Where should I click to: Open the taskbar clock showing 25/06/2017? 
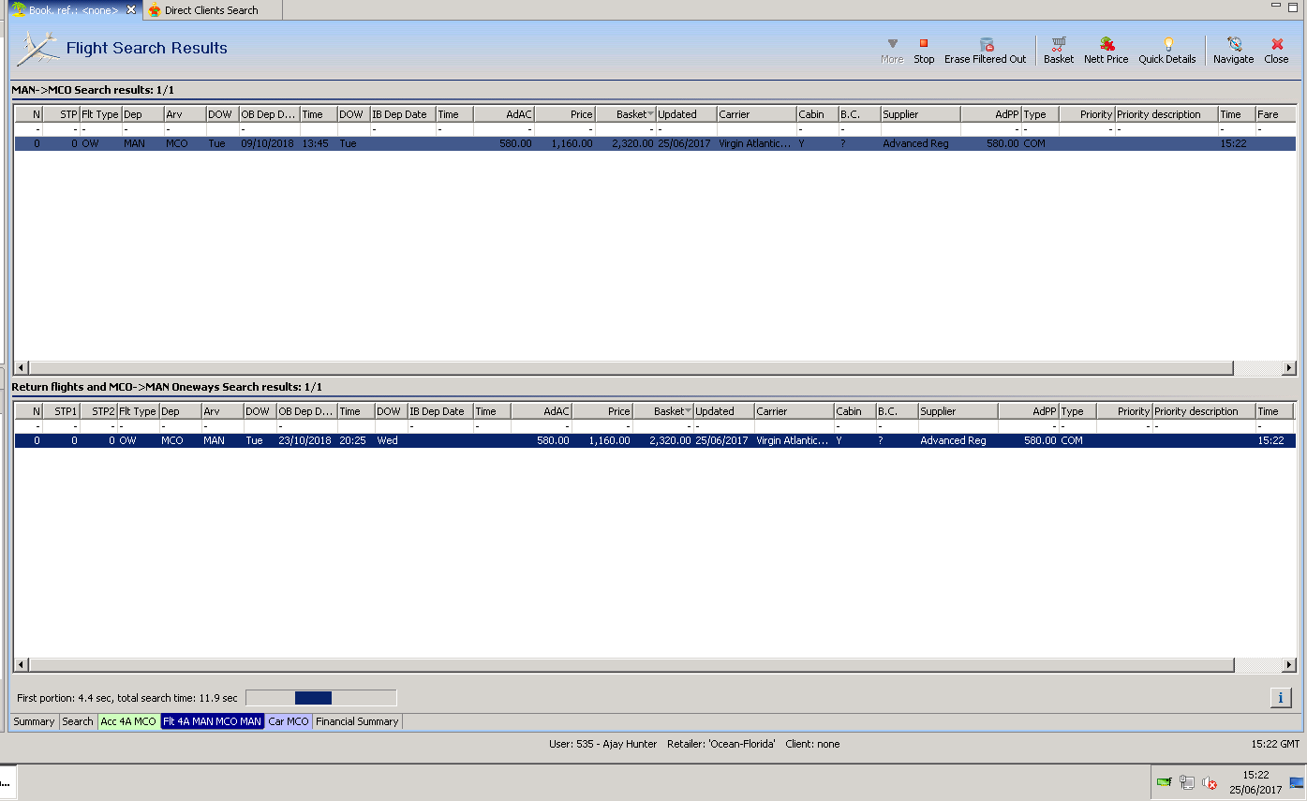pyautogui.click(x=1255, y=782)
